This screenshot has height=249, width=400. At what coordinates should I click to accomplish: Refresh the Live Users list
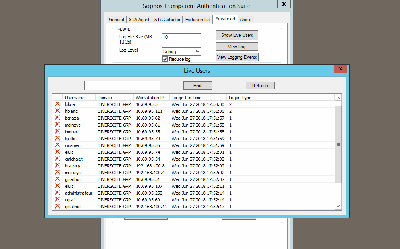click(260, 86)
